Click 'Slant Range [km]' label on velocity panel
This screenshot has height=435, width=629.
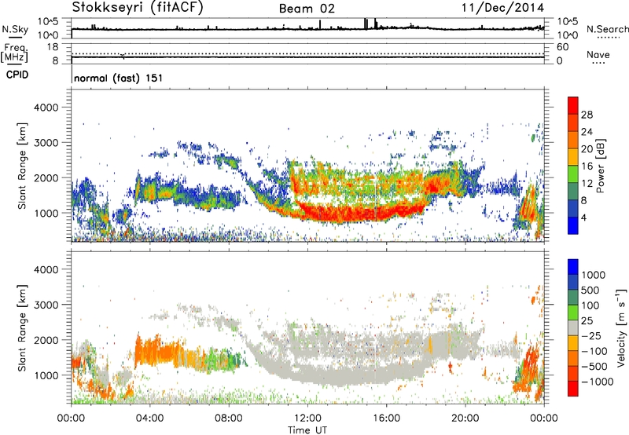click(x=22, y=328)
